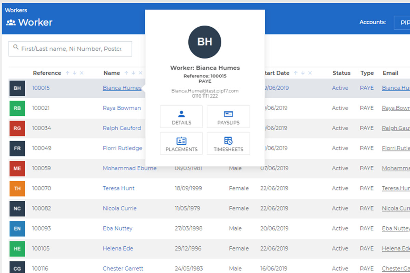Click the Email column header
This screenshot has width=410, height=273.
390,73
